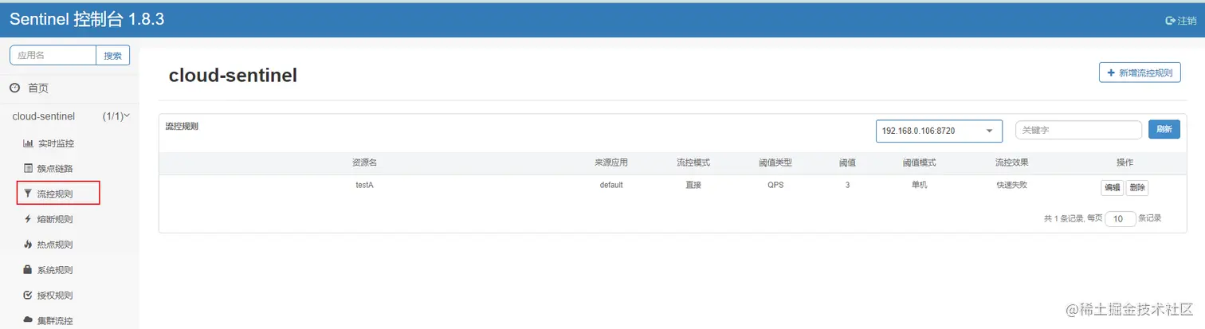Click the 阈值模式 column header

point(920,163)
